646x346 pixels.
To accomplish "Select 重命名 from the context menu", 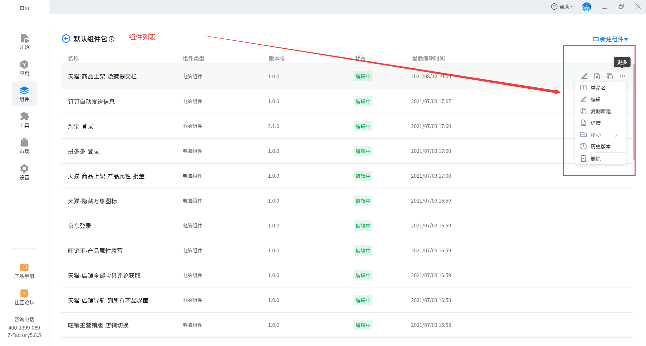I will [x=598, y=88].
